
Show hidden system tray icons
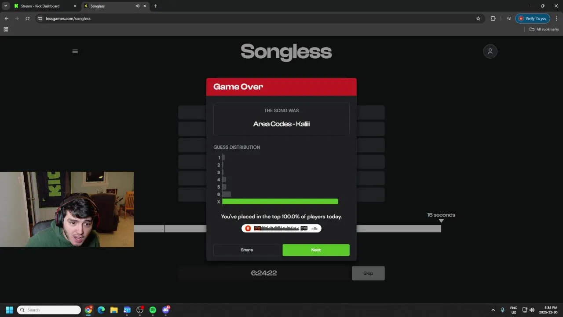tap(493, 310)
